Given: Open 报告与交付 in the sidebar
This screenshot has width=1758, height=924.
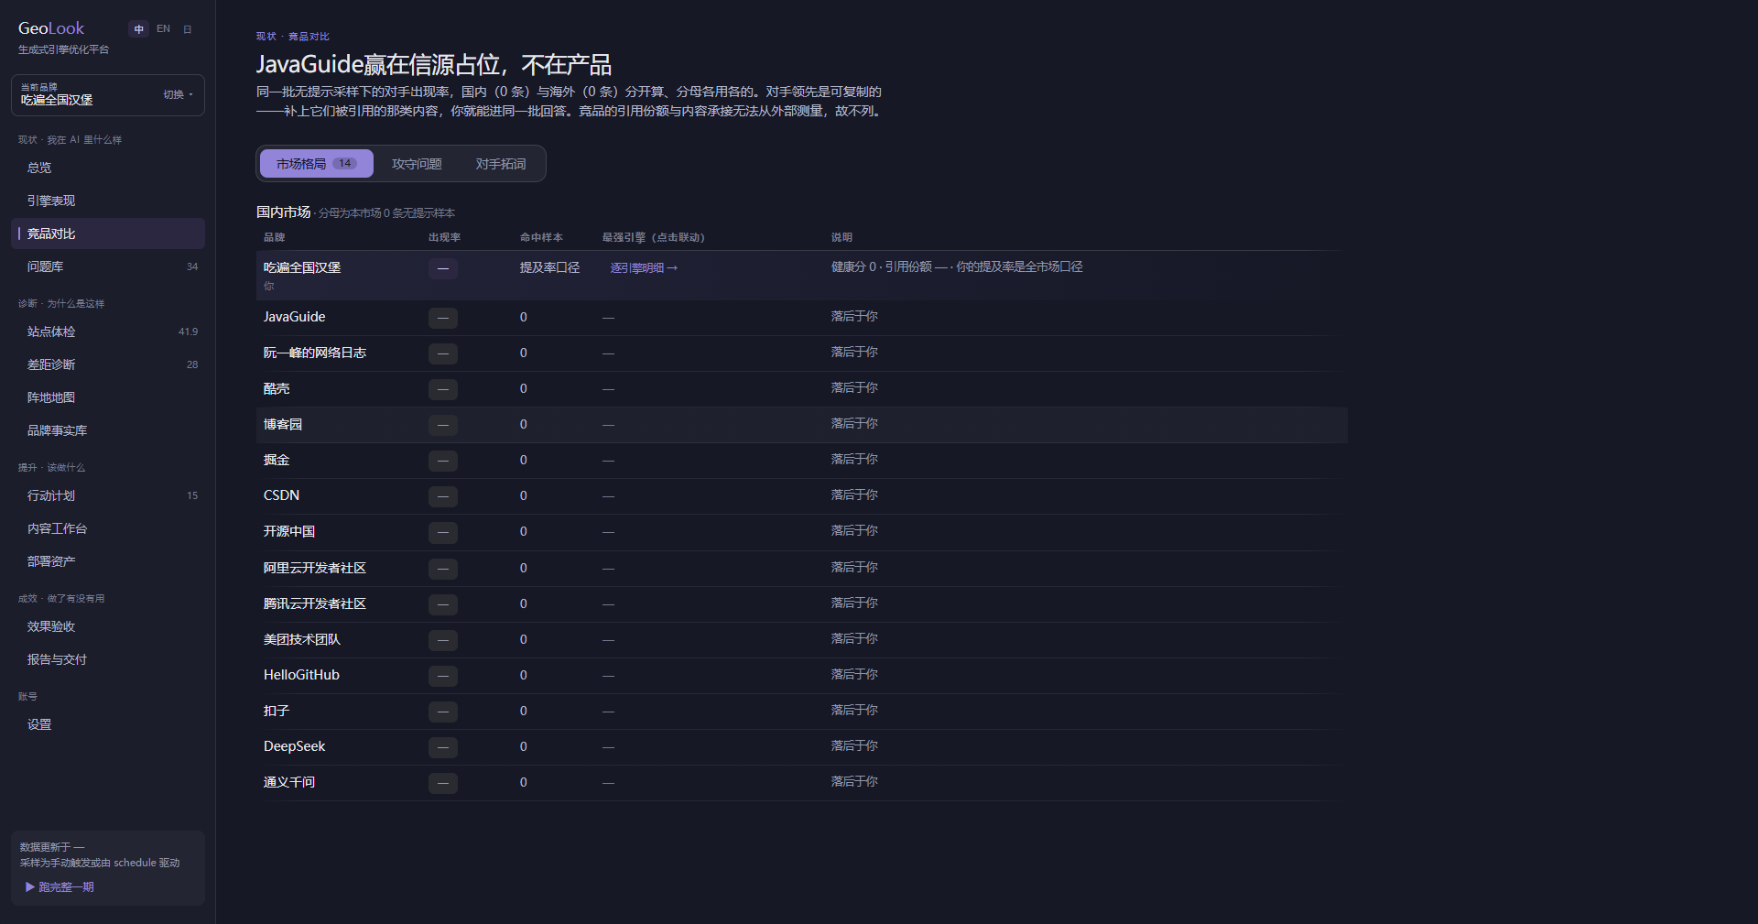Looking at the screenshot, I should (x=108, y=659).
